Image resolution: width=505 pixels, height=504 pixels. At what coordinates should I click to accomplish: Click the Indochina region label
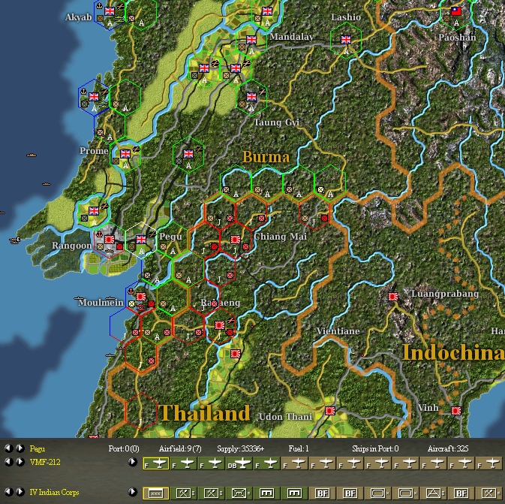453,352
